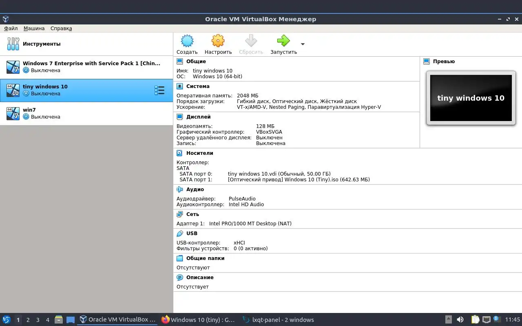
Task: Click the VBoxSVGA graphics controller value
Action: [x=269, y=132]
